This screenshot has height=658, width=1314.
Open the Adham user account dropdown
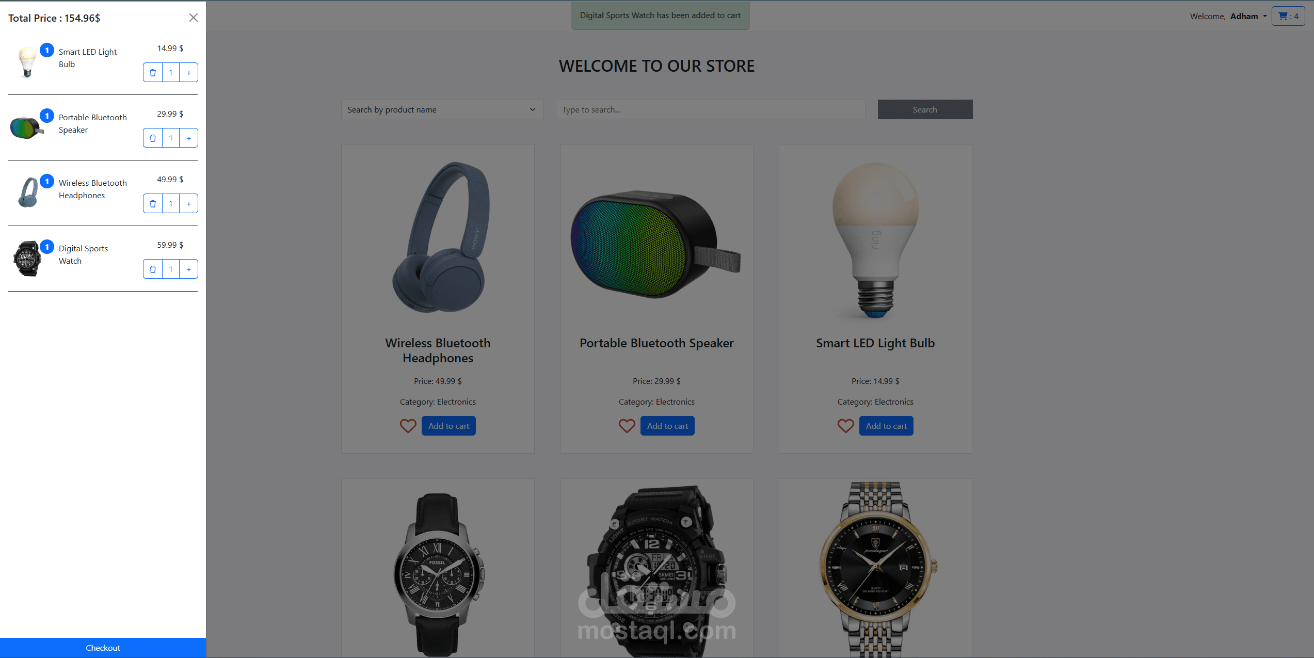(1248, 17)
